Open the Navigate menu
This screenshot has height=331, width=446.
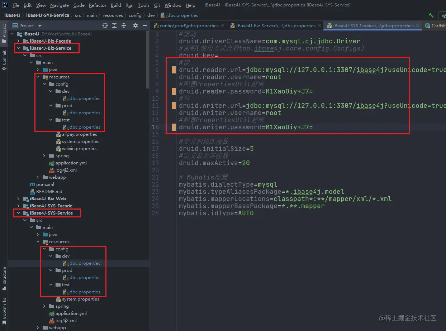click(x=60, y=5)
